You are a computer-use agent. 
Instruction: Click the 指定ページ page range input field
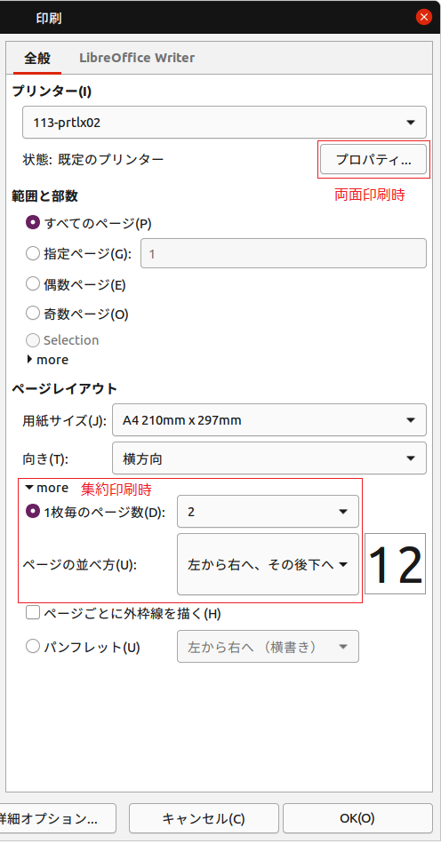click(284, 253)
